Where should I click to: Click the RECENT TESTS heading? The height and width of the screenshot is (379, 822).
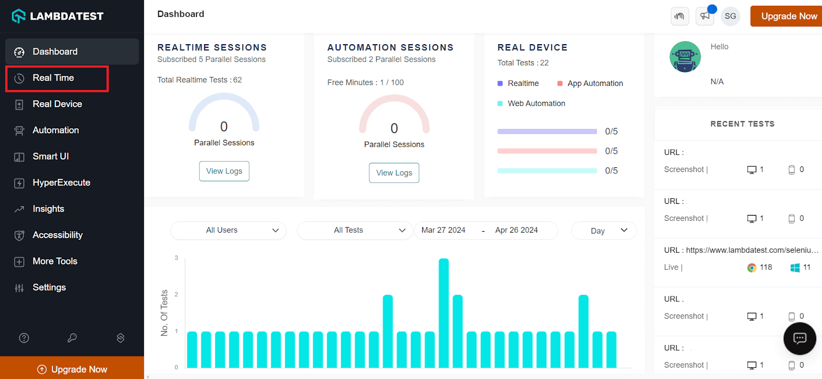point(742,124)
